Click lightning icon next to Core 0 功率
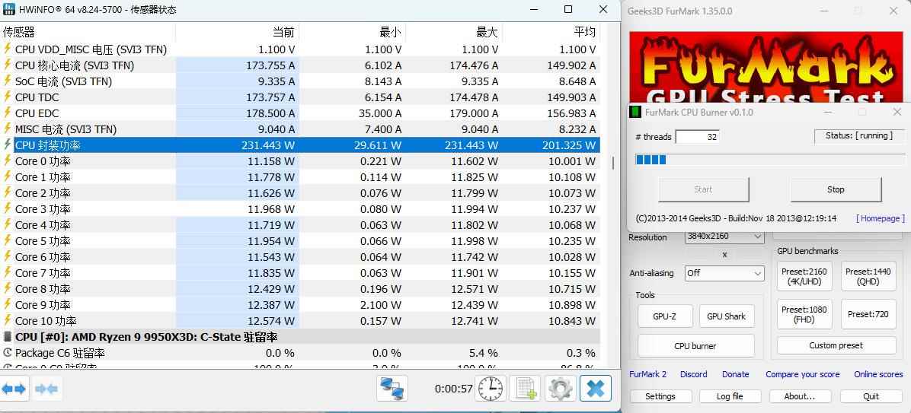Screen dimensions: 911x413 [x=8, y=160]
